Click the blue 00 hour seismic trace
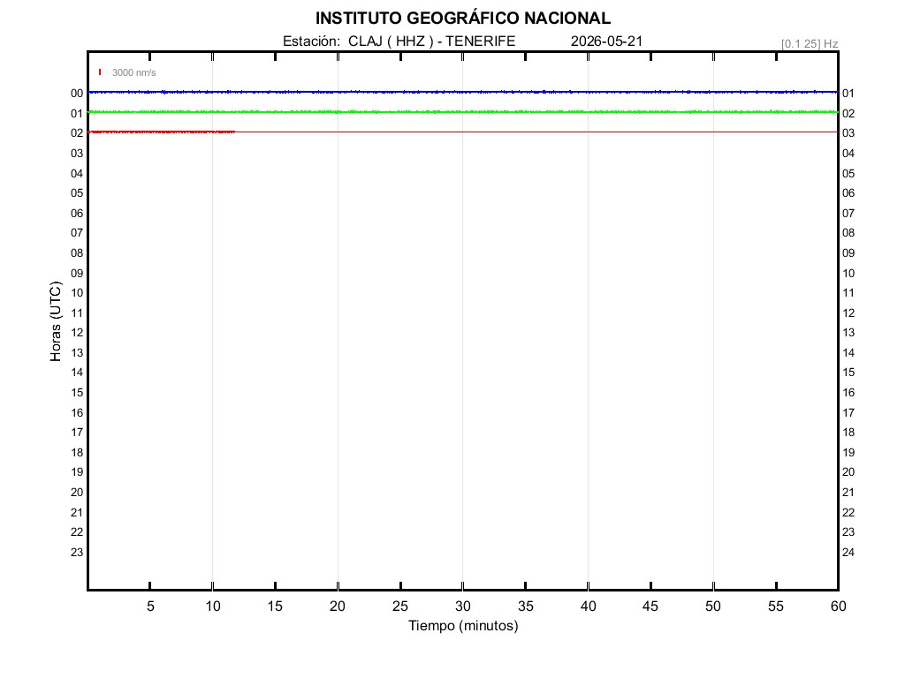Screen dimensions: 905x678 (x=463, y=92)
